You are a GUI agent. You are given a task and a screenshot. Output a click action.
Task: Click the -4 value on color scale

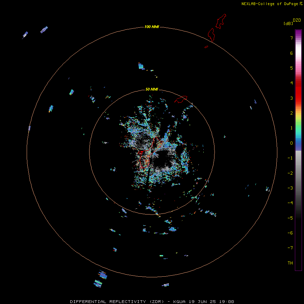290,203
